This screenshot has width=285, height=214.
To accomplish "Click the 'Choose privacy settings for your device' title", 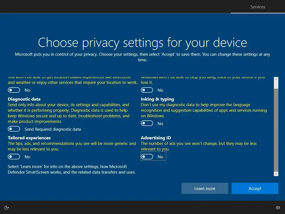I will [x=142, y=43].
